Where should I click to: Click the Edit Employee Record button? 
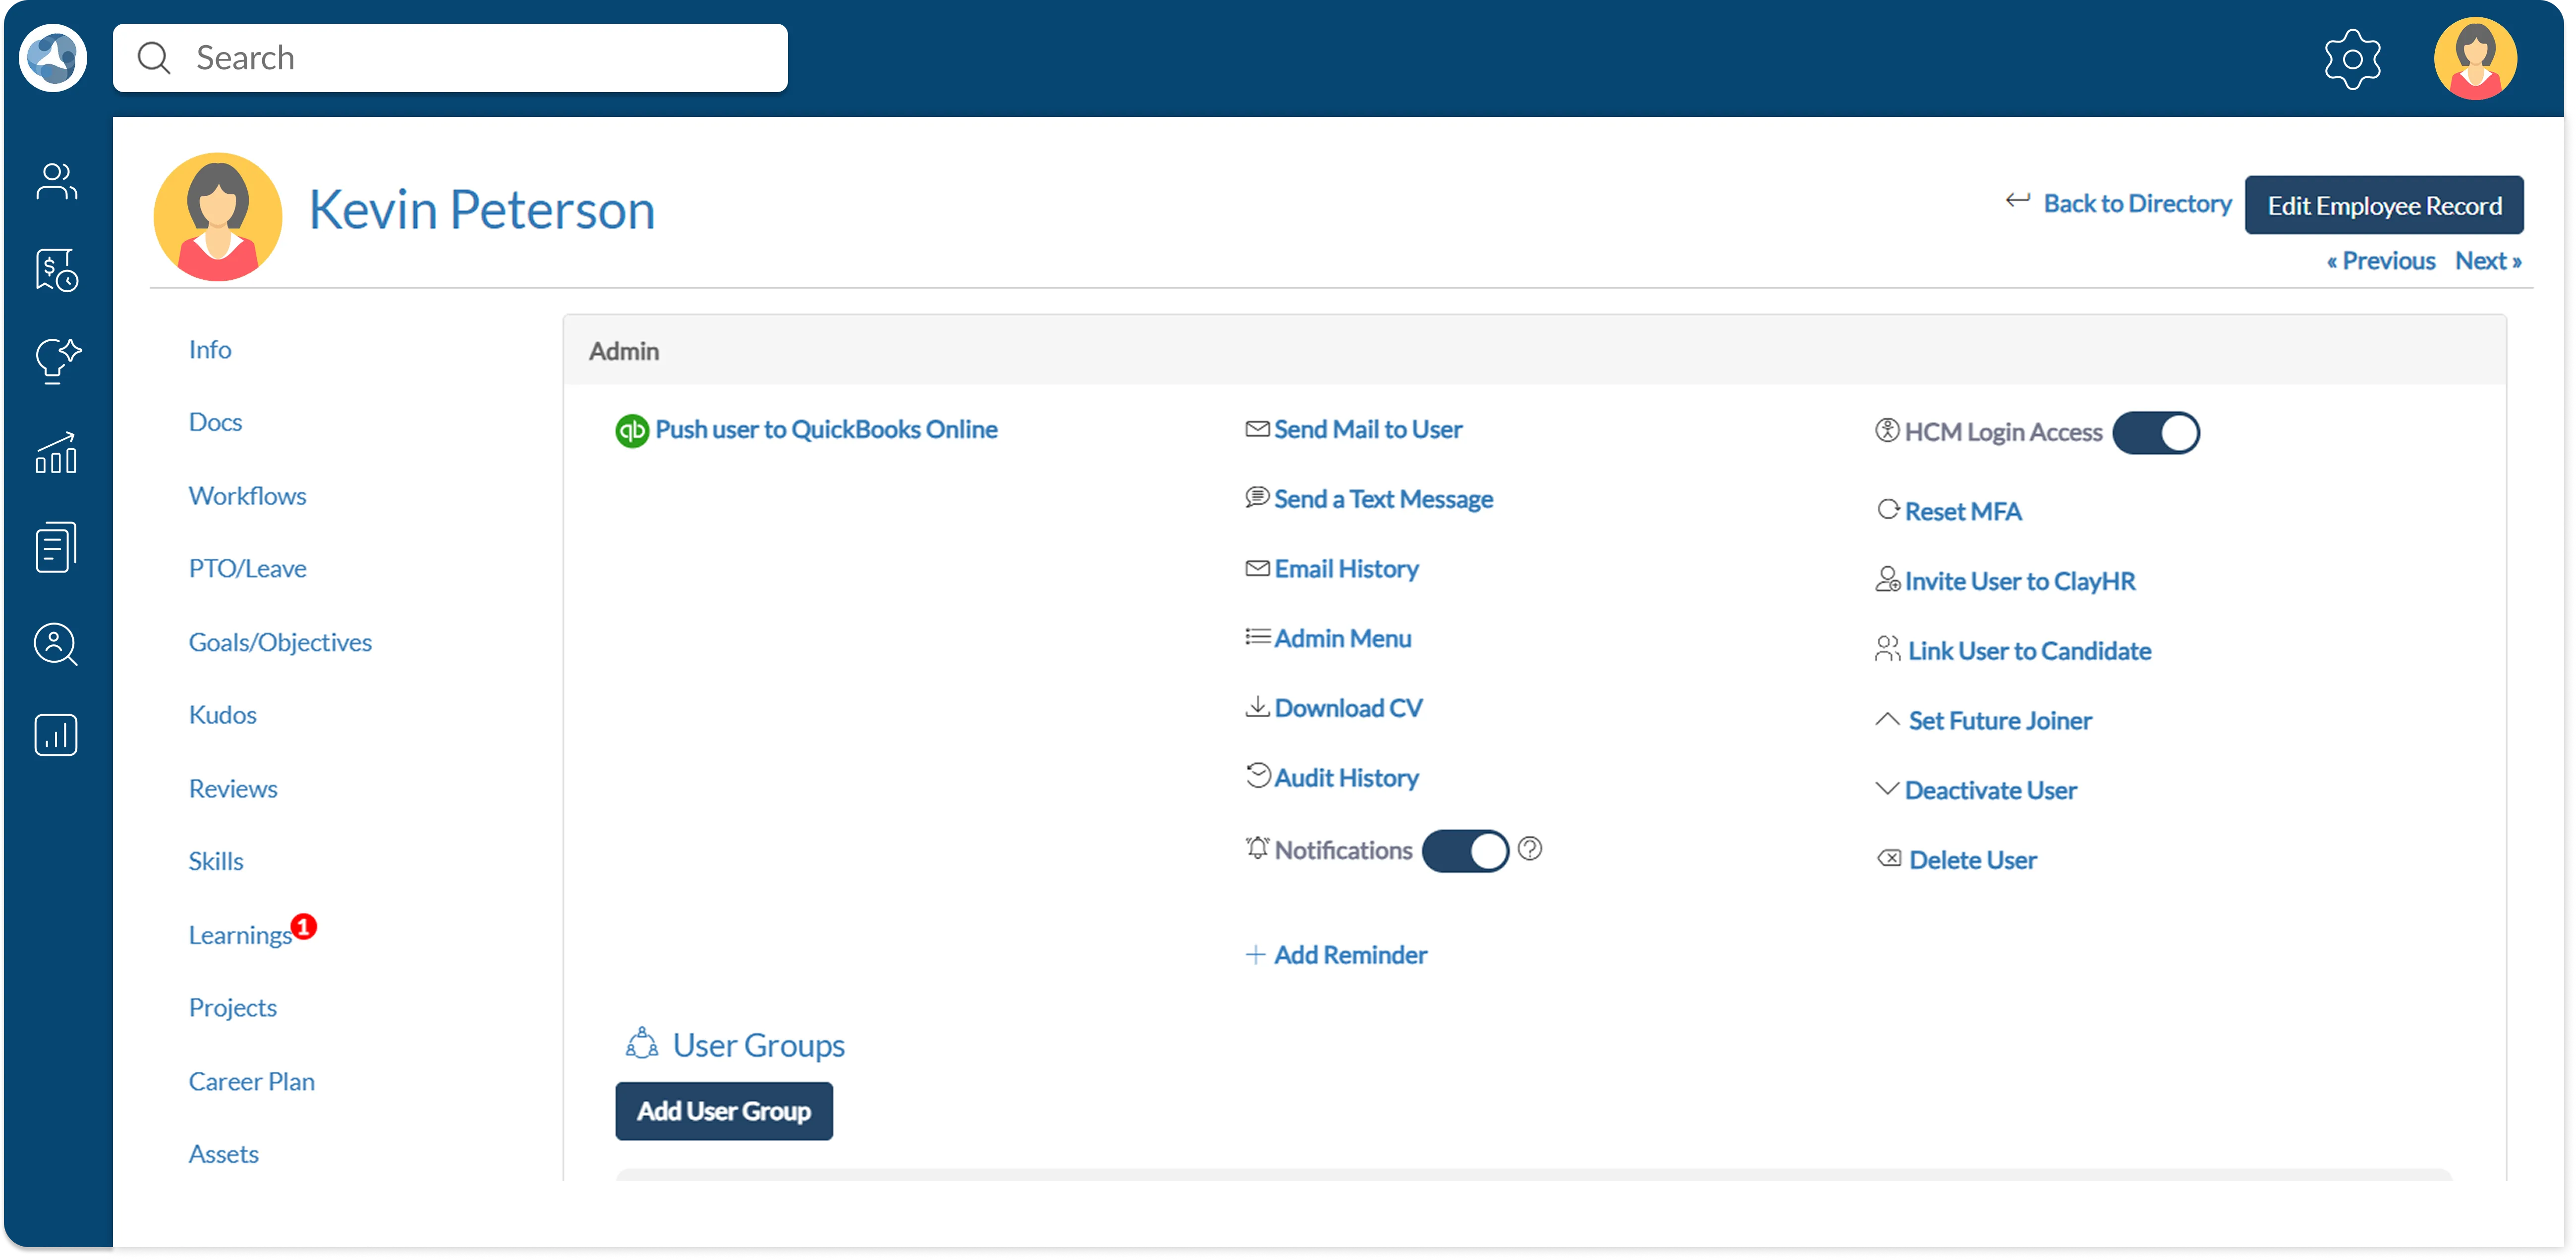(x=2384, y=206)
